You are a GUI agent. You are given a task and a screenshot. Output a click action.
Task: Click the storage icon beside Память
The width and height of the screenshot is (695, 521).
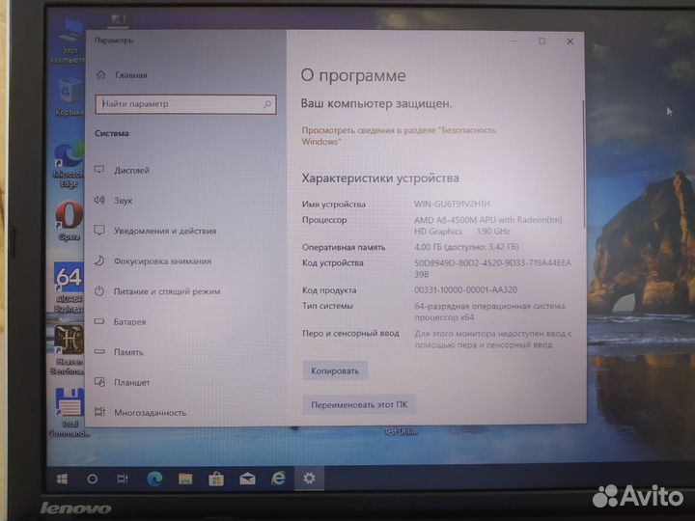point(99,352)
